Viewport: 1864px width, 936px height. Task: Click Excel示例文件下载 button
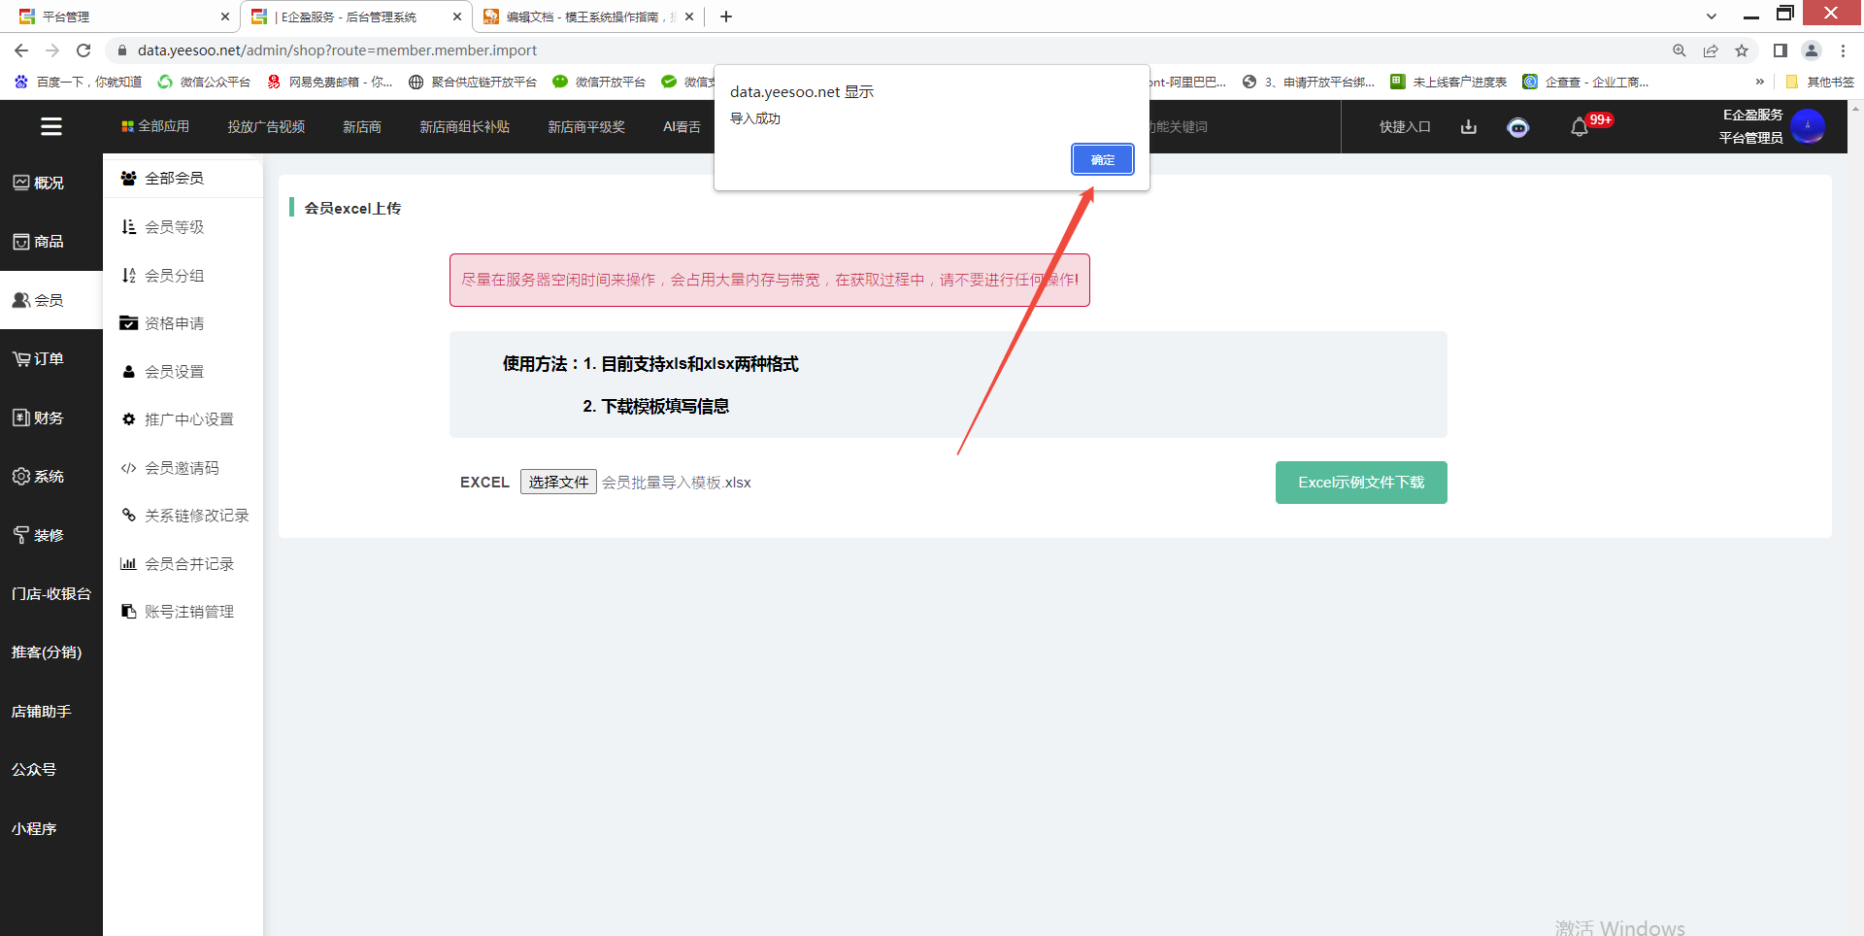click(x=1360, y=483)
